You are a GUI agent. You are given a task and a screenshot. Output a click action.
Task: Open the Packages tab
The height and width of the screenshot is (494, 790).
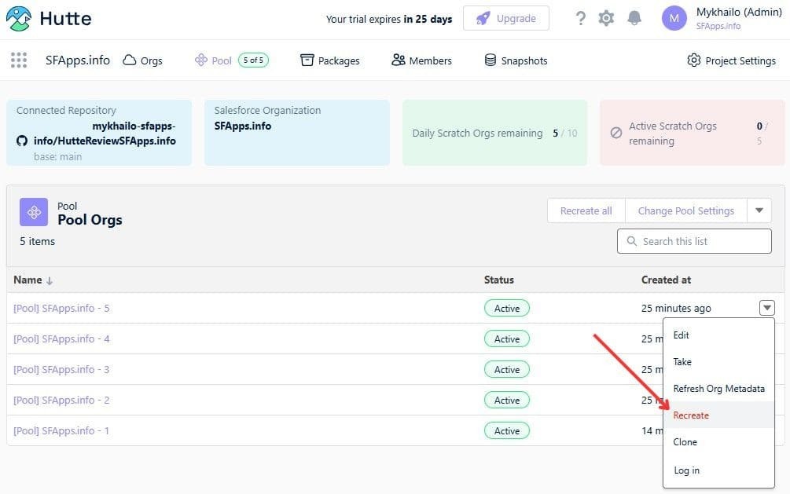pyautogui.click(x=330, y=60)
